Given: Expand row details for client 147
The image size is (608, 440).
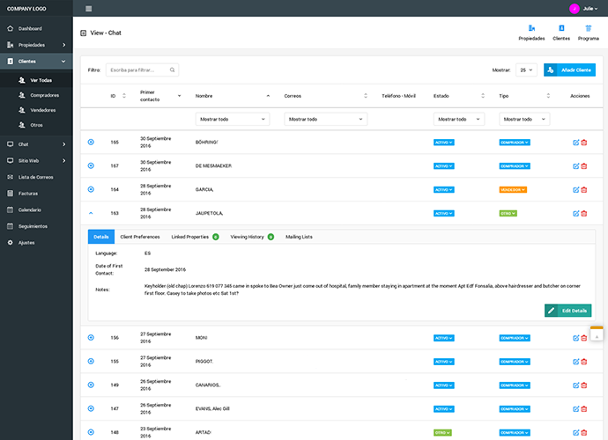Looking at the screenshot, I should coord(91,408).
